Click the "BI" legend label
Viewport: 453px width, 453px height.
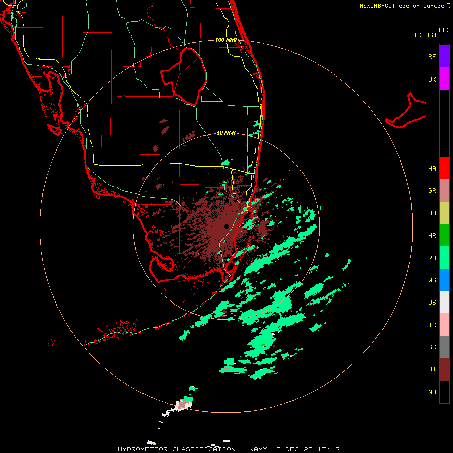pyautogui.click(x=432, y=369)
